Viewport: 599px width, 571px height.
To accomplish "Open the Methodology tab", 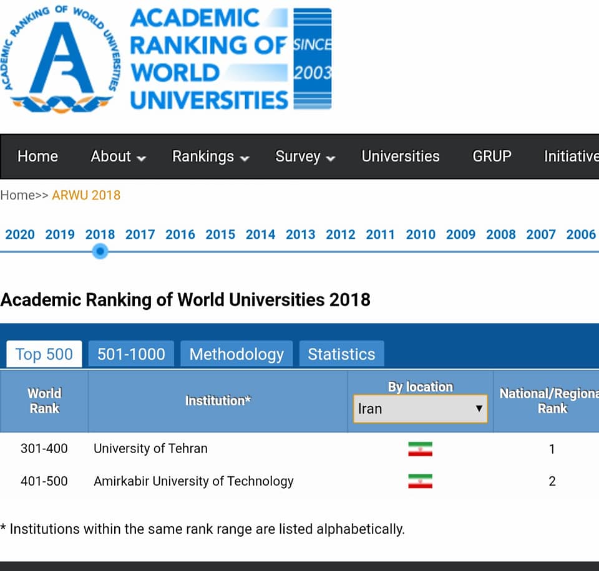I will click(236, 354).
